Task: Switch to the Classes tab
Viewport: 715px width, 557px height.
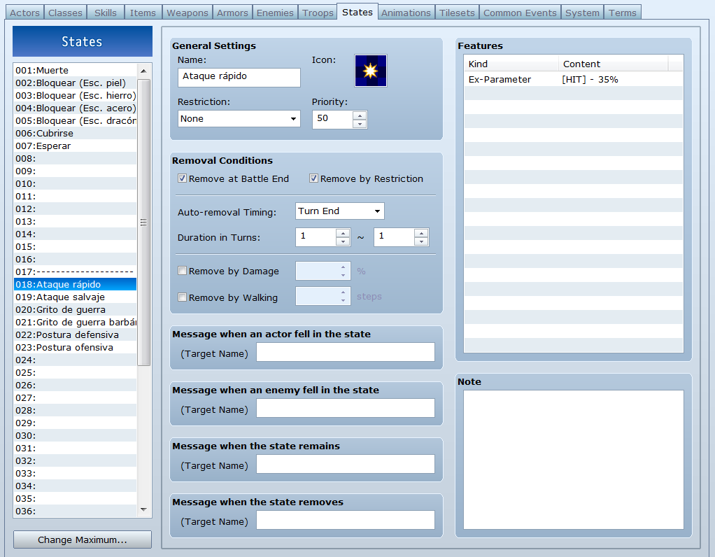Action: 65,13
